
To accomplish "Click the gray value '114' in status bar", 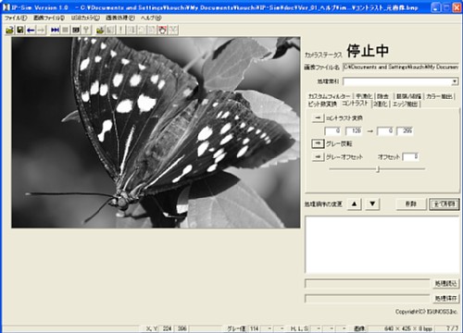I will click(254, 328).
